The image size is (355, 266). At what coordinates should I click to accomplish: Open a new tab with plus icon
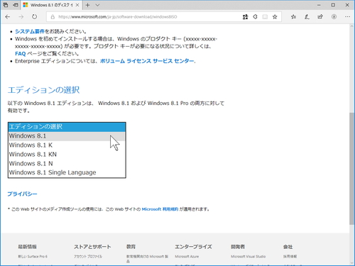coord(87,5)
